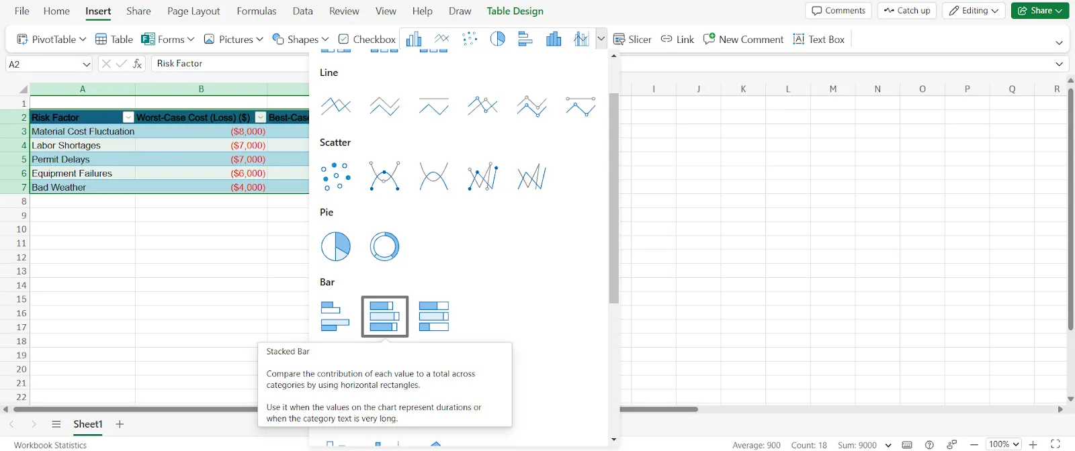Open the Scatter chart ribbon icon

(470, 39)
